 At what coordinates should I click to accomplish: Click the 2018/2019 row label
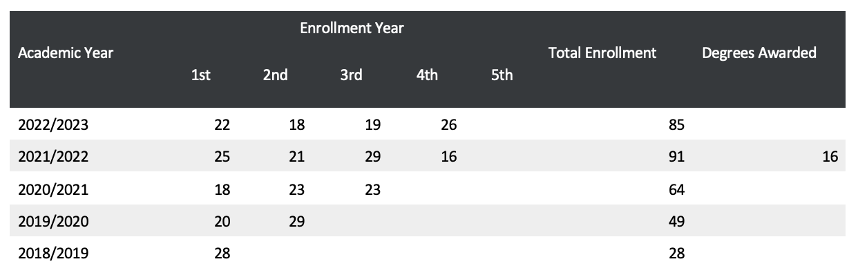pos(53,254)
